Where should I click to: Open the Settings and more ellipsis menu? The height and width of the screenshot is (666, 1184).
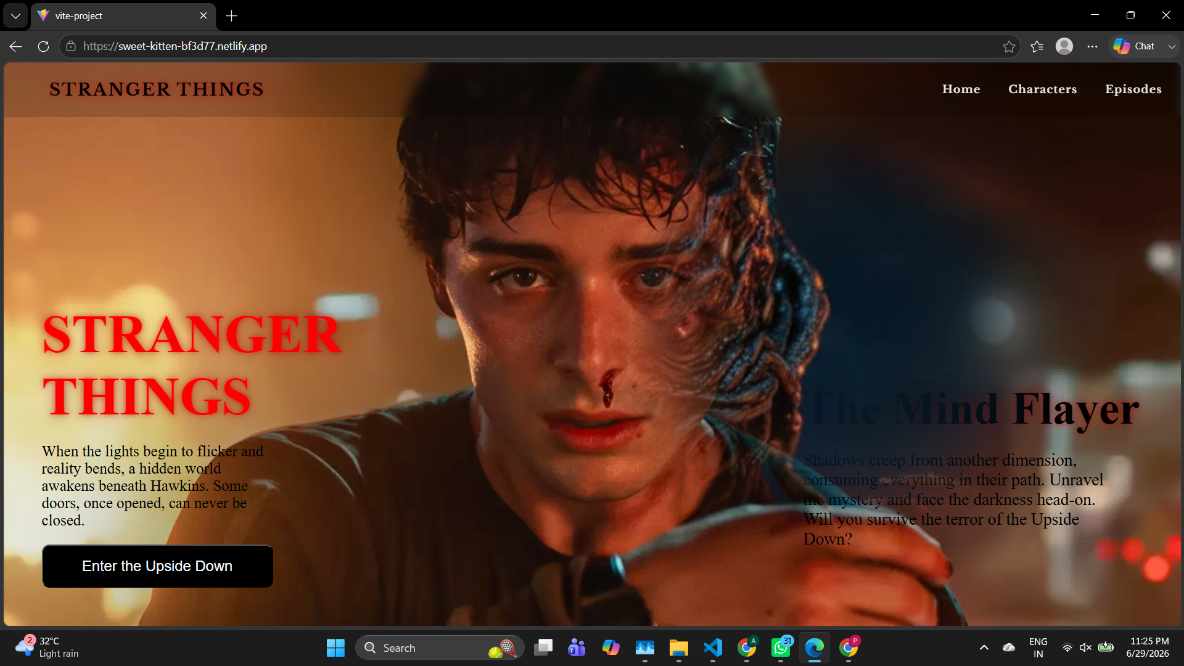tap(1092, 46)
